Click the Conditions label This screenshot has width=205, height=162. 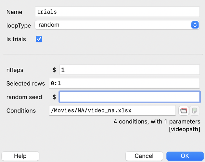click(x=21, y=110)
